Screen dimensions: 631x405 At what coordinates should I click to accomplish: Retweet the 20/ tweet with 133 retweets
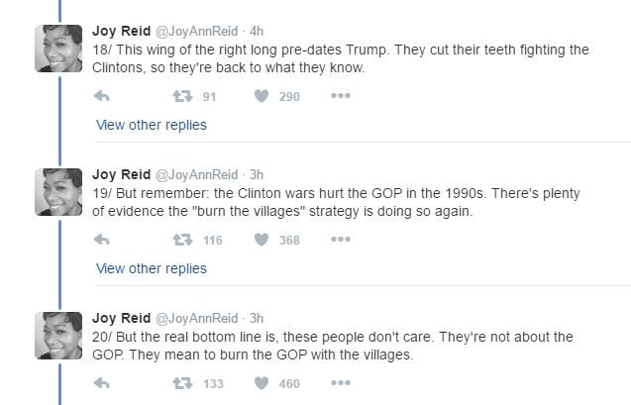click(181, 383)
